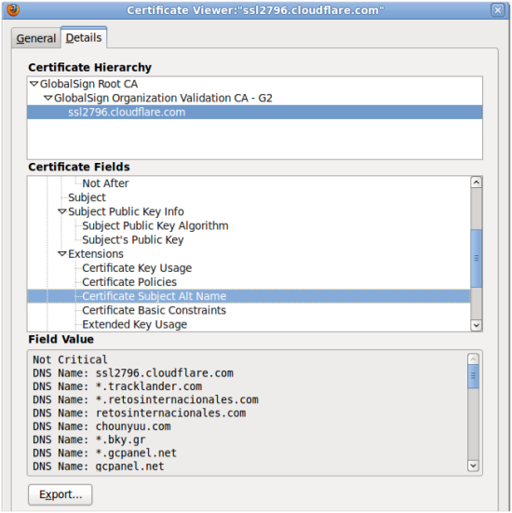The image size is (512, 513).
Task: Click Certificate Fields scrollbar up arrow
Action: tap(477, 182)
